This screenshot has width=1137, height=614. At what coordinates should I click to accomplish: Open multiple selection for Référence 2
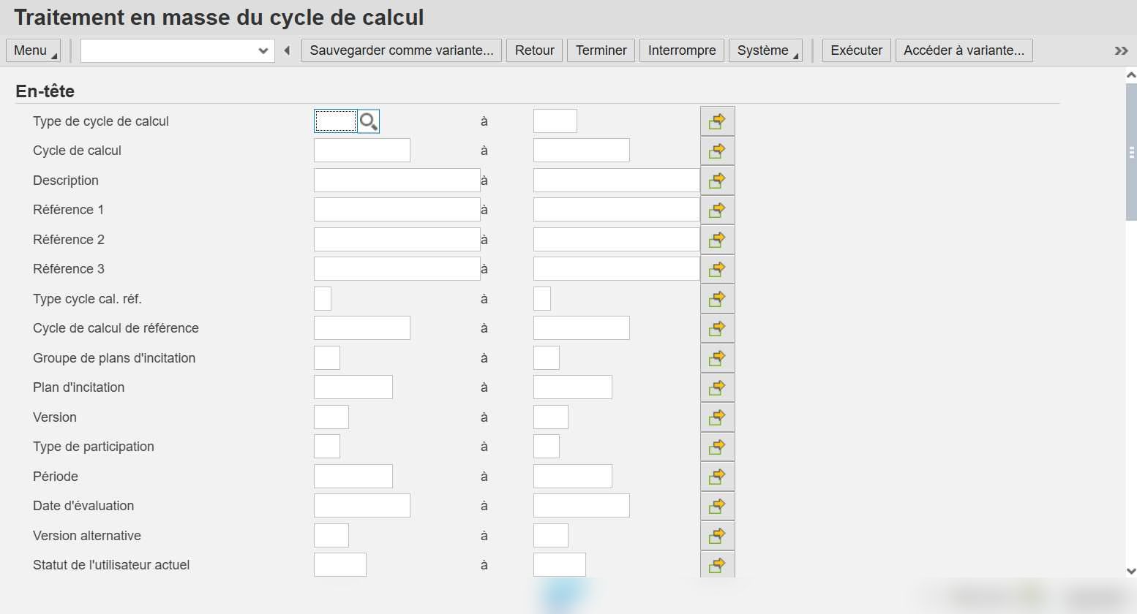click(717, 240)
